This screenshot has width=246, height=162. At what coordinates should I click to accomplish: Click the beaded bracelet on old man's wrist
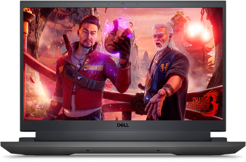point(169,90)
